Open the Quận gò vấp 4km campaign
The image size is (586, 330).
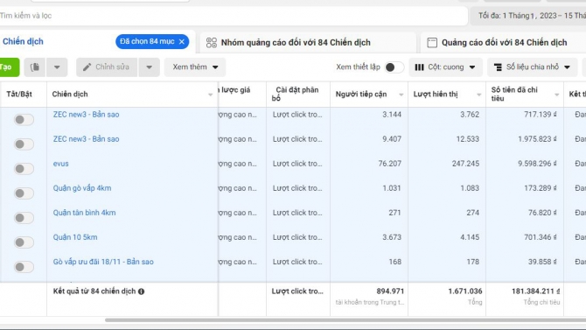click(x=82, y=188)
